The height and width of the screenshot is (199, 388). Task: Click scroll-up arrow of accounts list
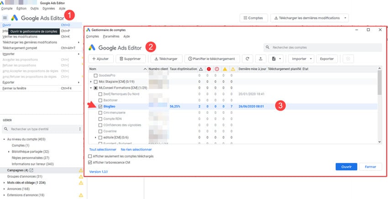coord(380,68)
